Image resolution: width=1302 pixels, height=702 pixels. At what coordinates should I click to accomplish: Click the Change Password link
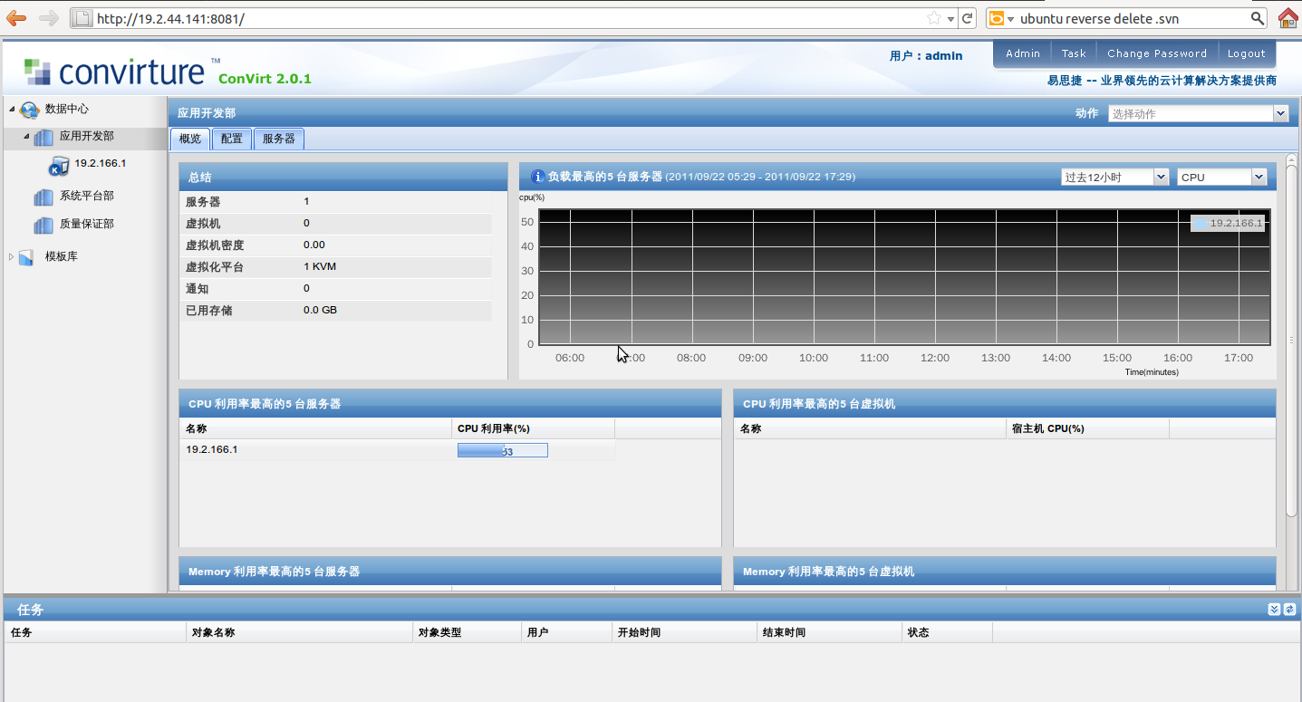(1157, 53)
